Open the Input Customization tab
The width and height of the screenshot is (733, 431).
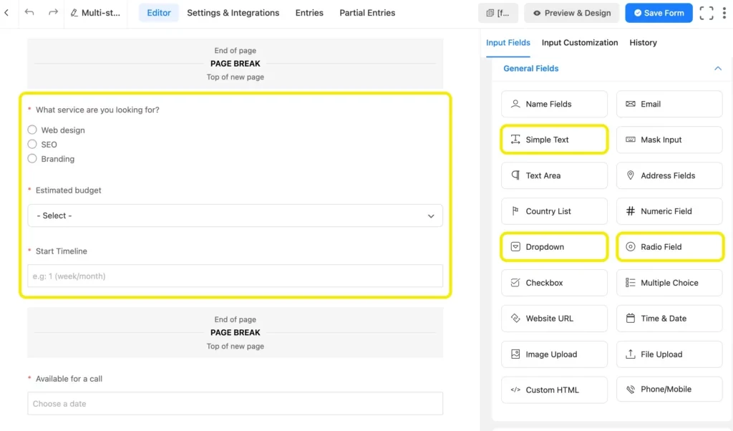tap(579, 43)
